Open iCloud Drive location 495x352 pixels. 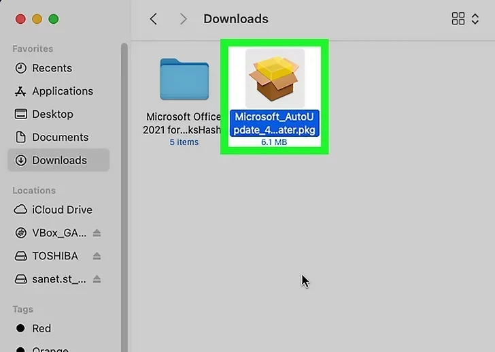coord(58,210)
